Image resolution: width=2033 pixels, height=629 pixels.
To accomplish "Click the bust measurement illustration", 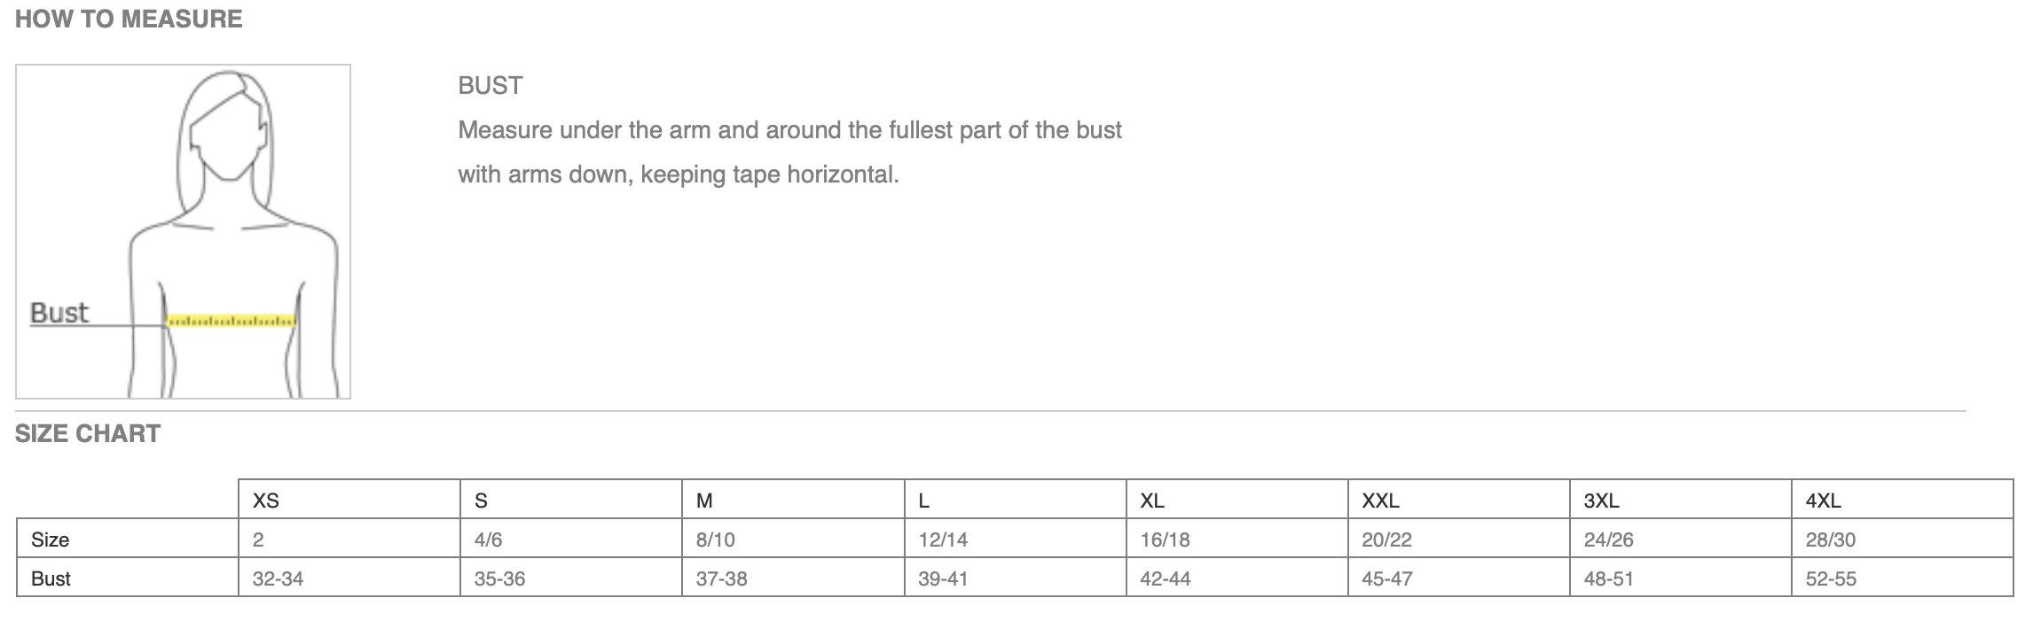I will click(183, 231).
